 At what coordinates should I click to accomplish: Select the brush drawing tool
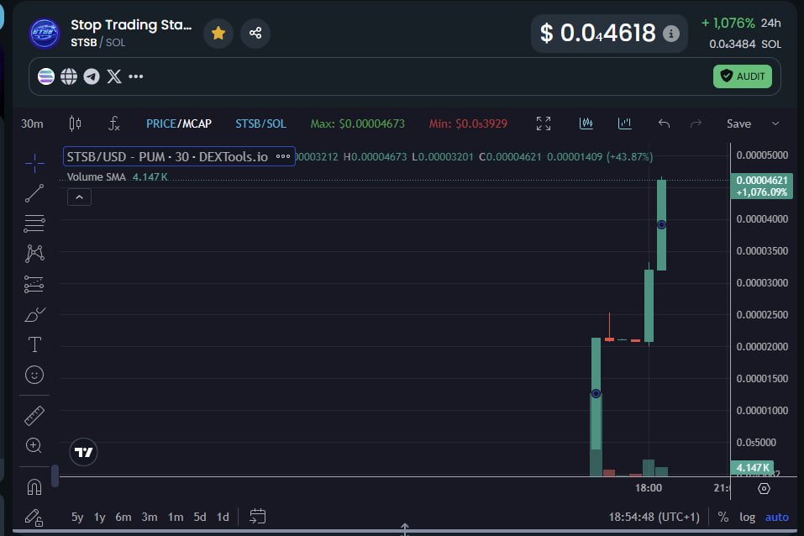tap(34, 314)
